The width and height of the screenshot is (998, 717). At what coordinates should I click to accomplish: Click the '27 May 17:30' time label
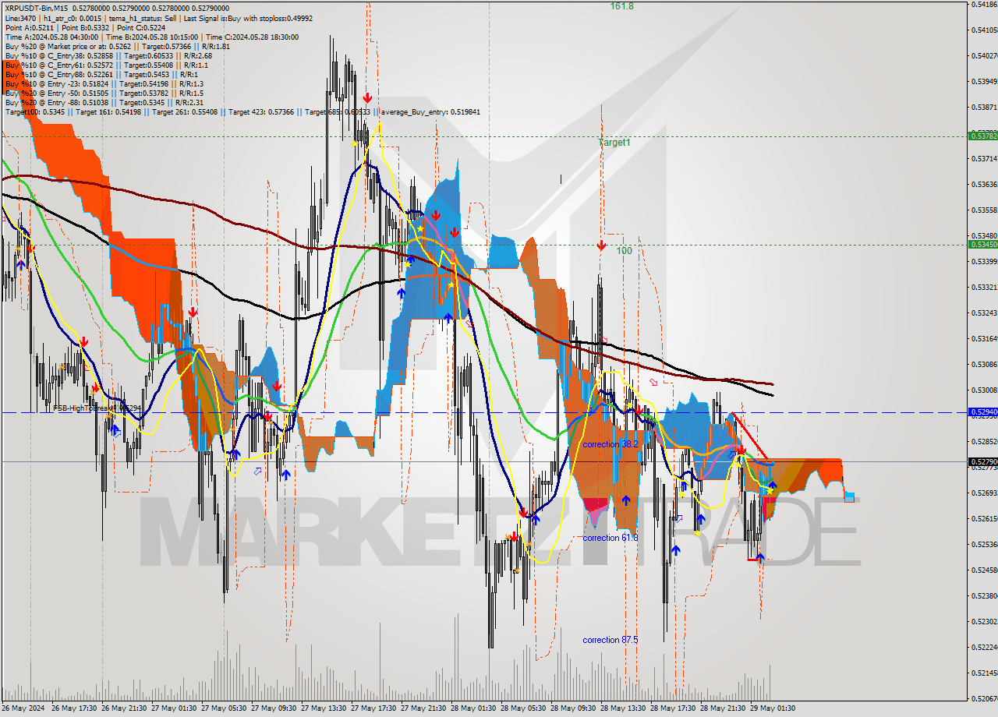click(x=374, y=708)
